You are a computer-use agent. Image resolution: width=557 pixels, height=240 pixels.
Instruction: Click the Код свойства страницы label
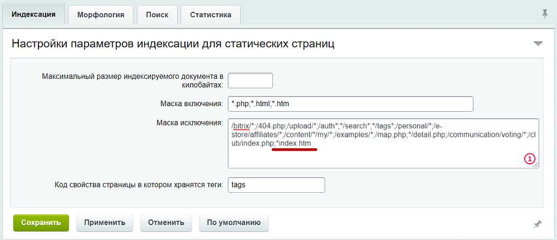(139, 184)
